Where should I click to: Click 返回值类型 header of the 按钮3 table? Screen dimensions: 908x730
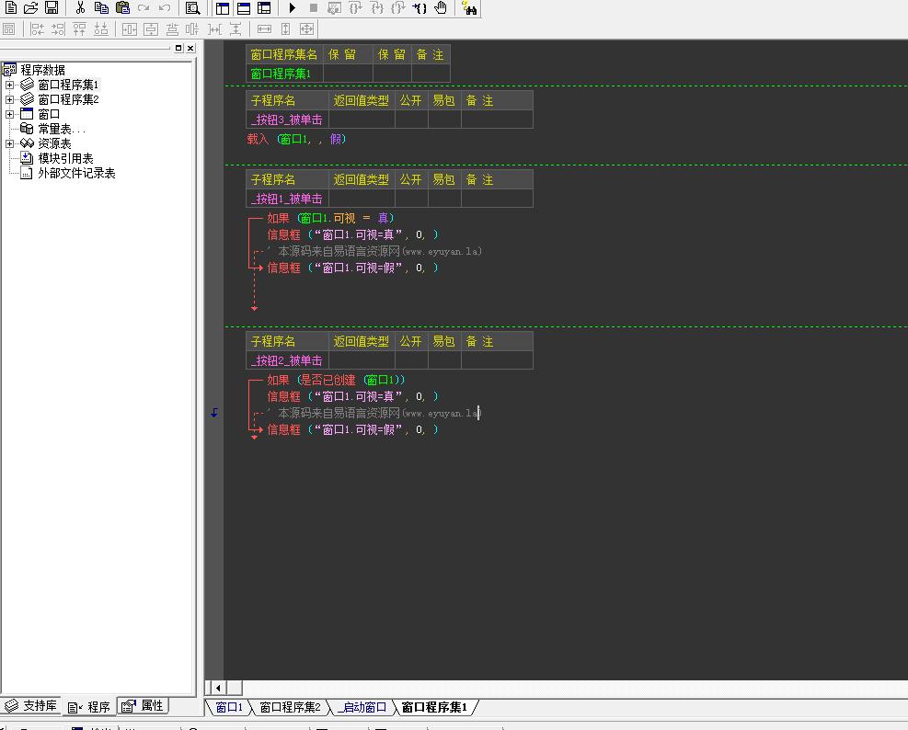tap(362, 101)
